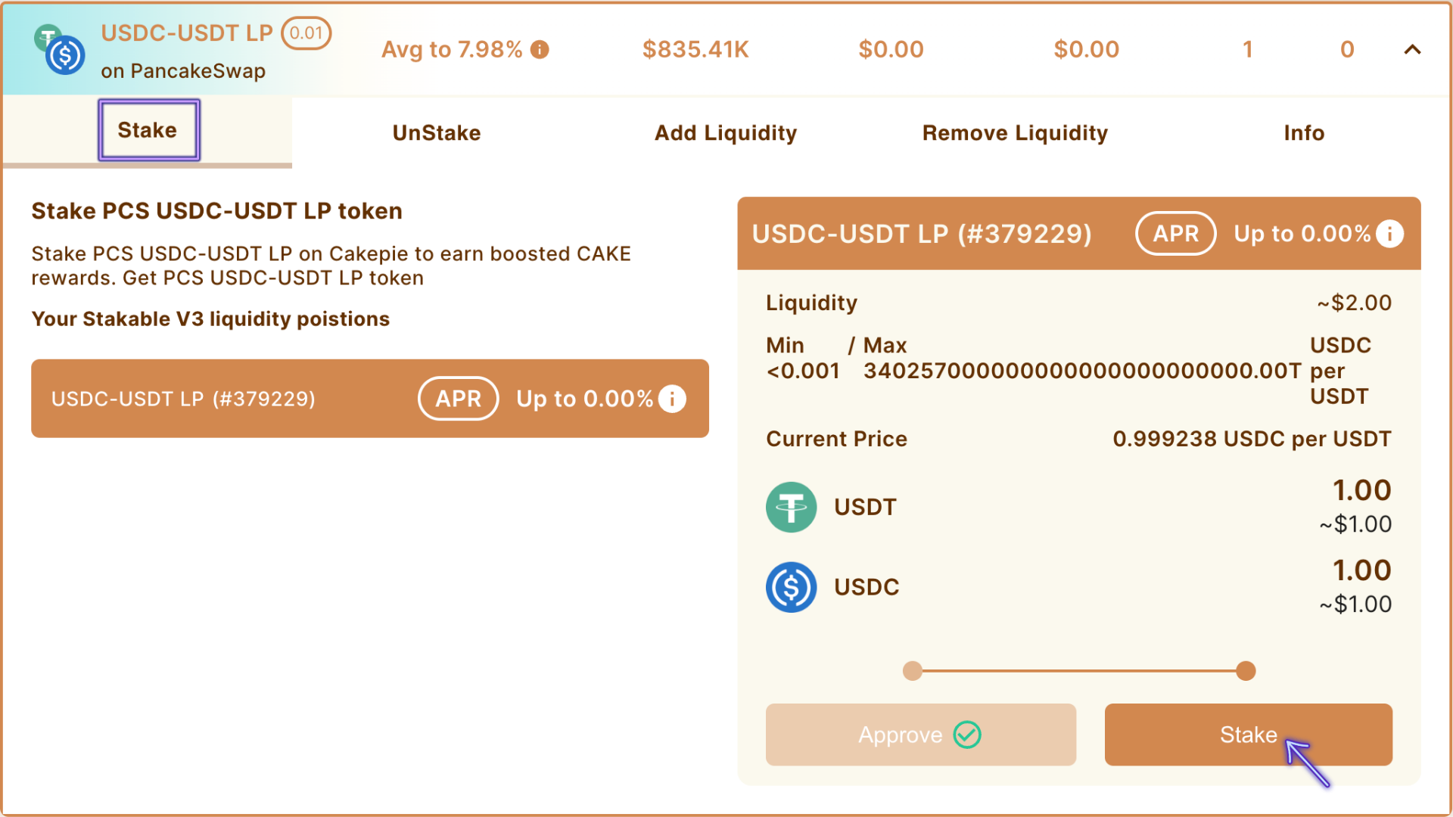Click info icon on stakable position card

pyautogui.click(x=672, y=399)
